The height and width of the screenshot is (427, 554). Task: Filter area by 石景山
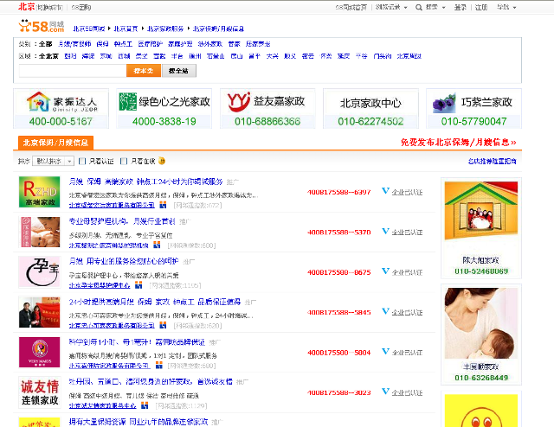point(216,56)
